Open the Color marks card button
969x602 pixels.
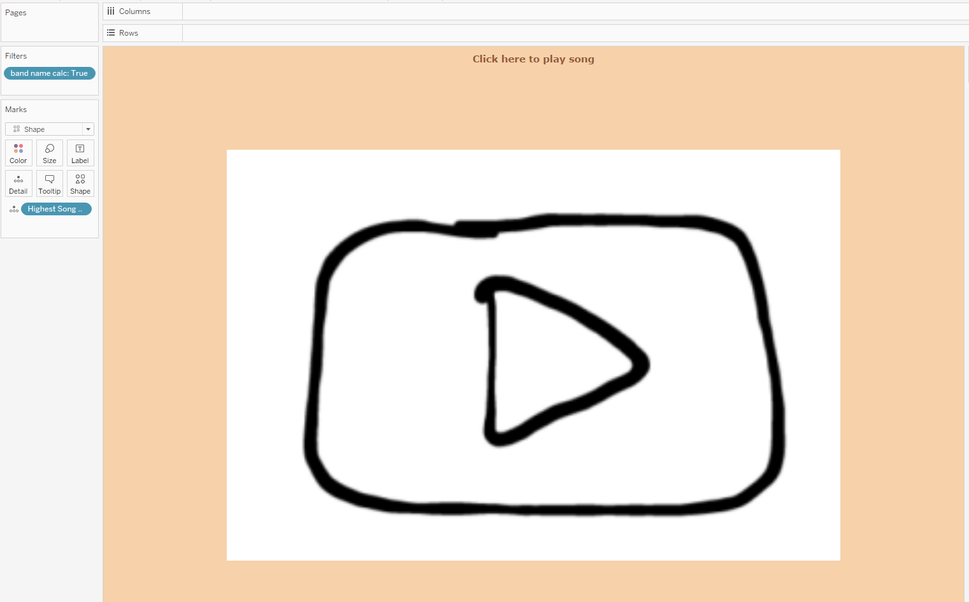click(18, 153)
